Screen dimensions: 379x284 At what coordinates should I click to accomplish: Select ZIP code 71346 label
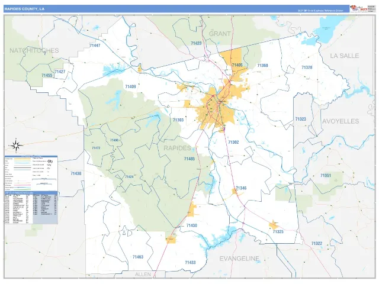point(241,188)
